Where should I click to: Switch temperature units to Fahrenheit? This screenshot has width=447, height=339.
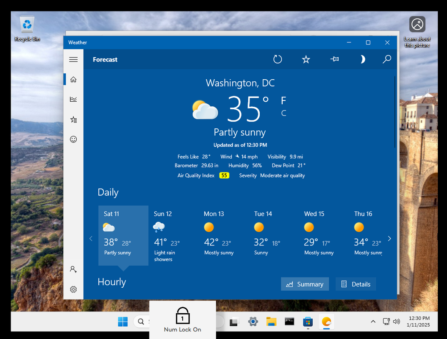(283, 100)
